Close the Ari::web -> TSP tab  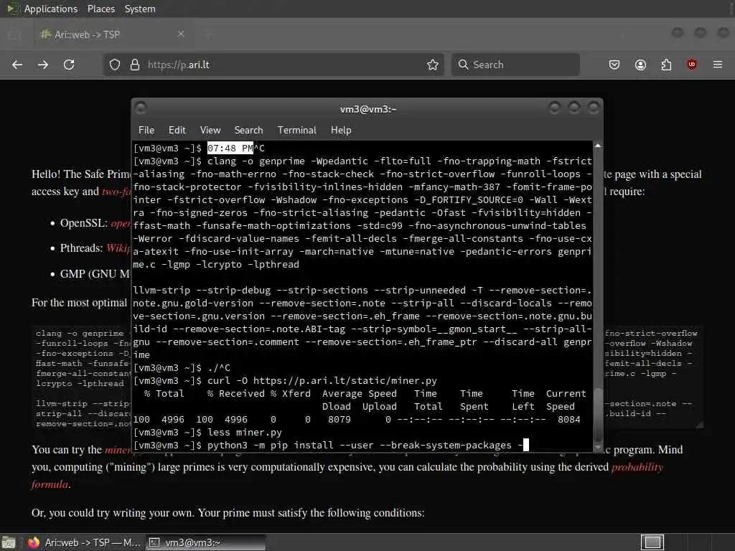[x=181, y=34]
